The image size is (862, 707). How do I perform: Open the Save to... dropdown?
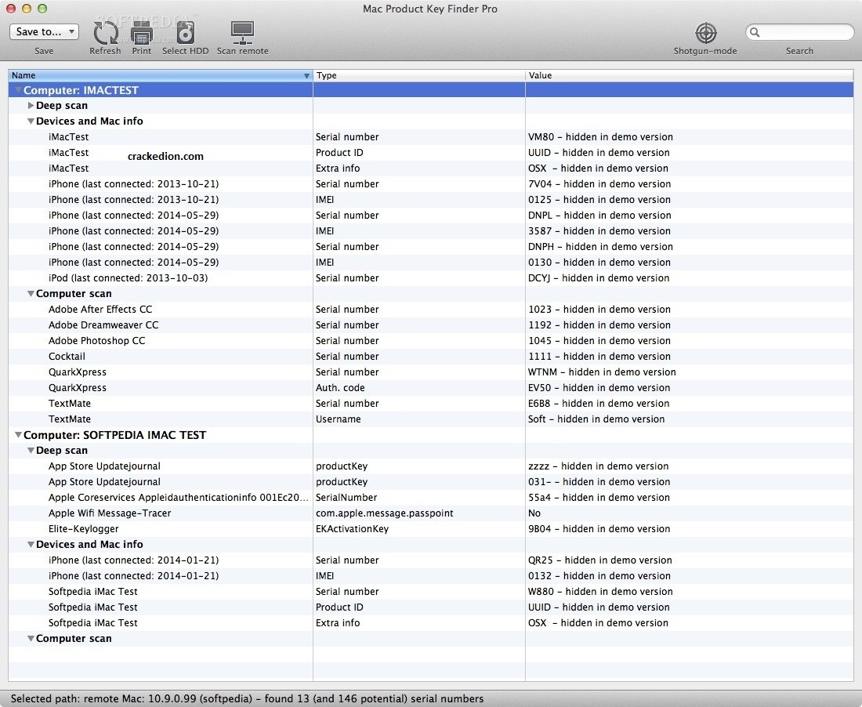(x=44, y=32)
